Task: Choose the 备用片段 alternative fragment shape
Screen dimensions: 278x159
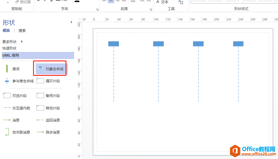Action: pos(48,96)
